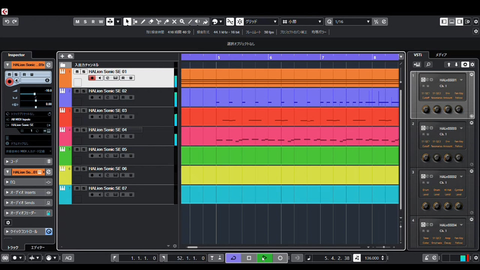This screenshot has height=270, width=480.
Task: Select the Zoom magnifier tool
Action: 182,21
